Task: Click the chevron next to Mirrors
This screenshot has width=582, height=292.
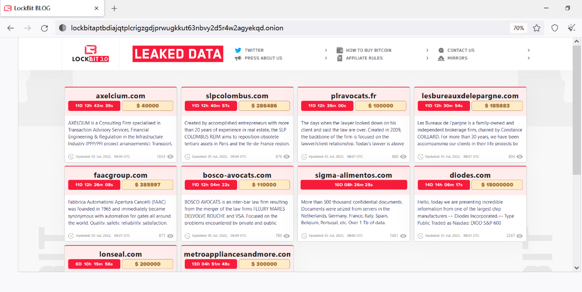Action: (x=529, y=58)
